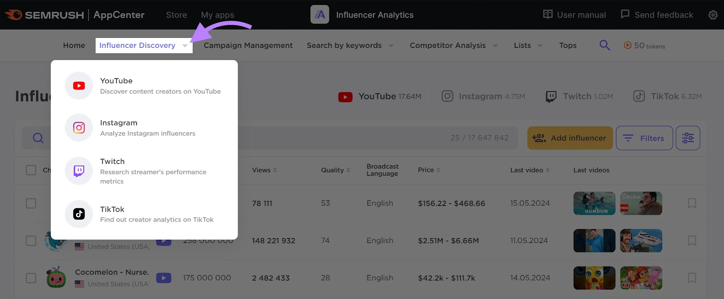Bookmark the first influencer row
Screen dimensions: 724x299
(692, 203)
